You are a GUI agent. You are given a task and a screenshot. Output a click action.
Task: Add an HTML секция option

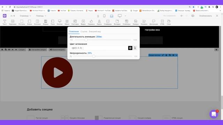[x=173, y=118]
